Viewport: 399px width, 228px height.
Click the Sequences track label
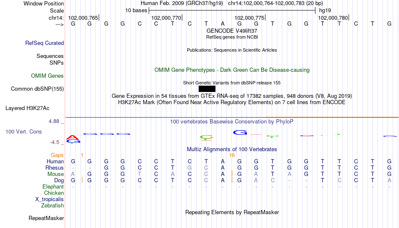tap(50, 56)
